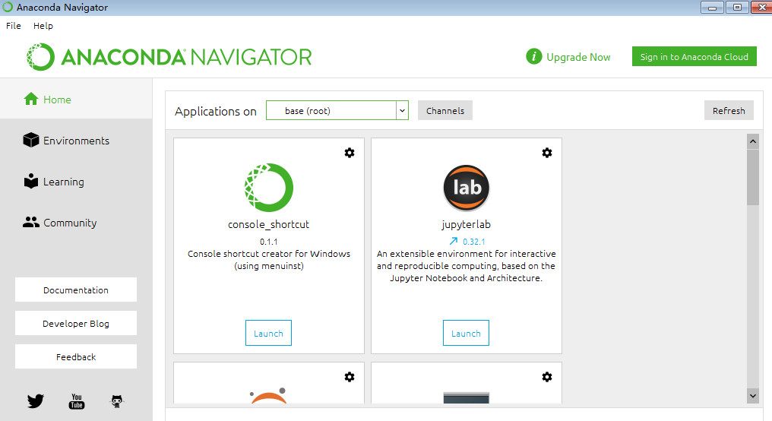Open the GitHub page
This screenshot has height=421, width=772.
117,401
